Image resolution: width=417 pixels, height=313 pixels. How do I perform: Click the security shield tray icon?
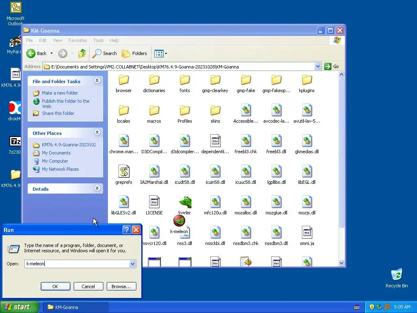[372, 307]
